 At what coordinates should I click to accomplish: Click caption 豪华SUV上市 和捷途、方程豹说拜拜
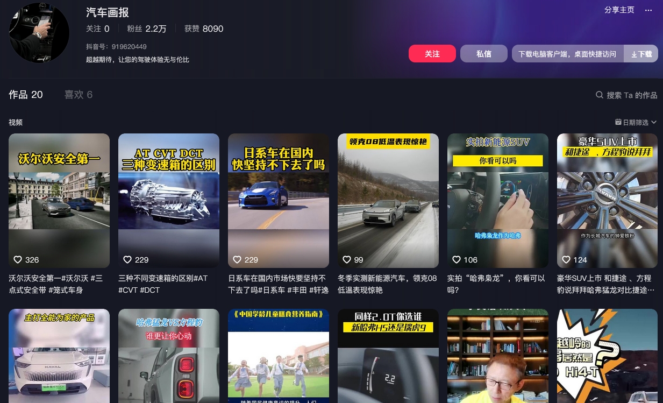[x=605, y=284]
